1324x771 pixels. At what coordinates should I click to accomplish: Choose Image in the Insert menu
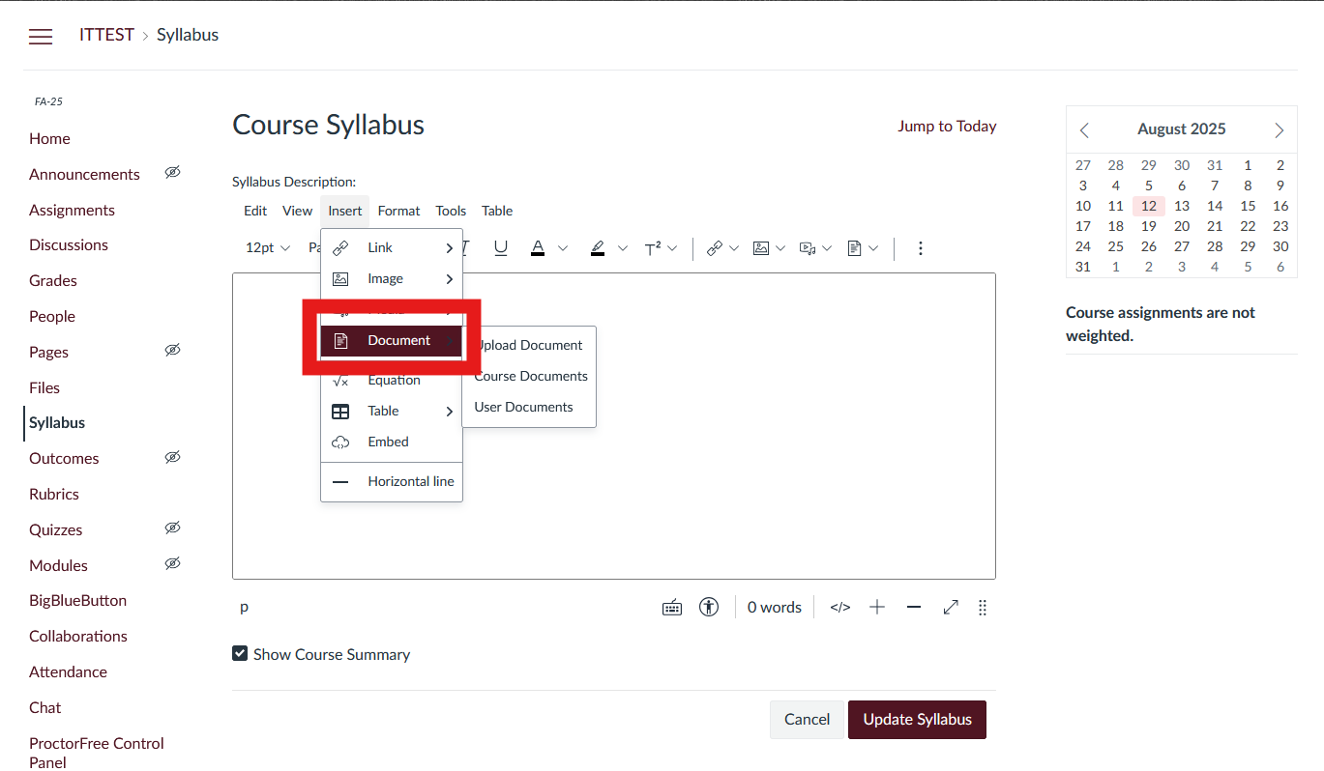[x=392, y=279]
